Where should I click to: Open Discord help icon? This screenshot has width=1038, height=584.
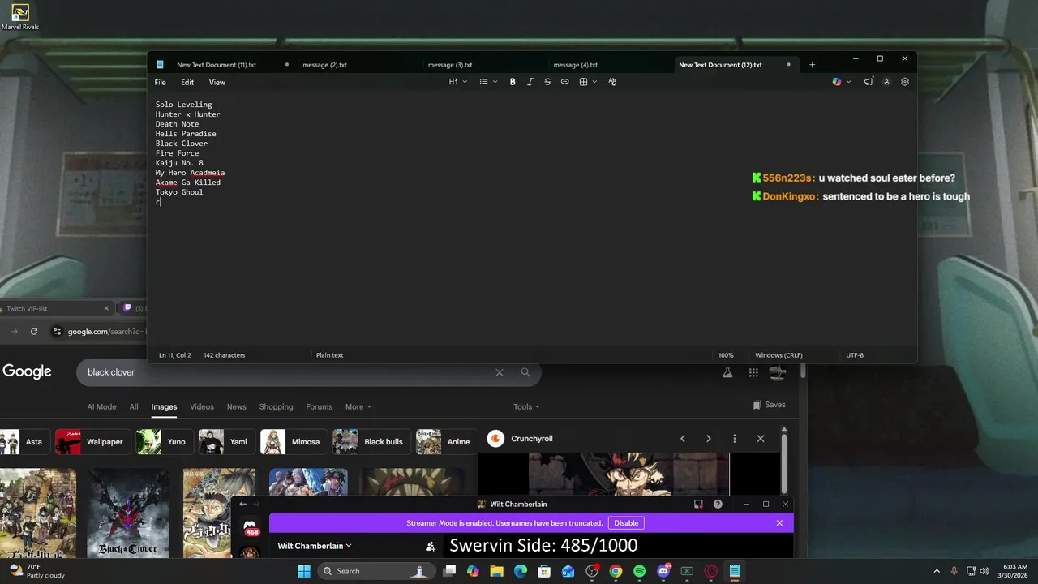[718, 504]
